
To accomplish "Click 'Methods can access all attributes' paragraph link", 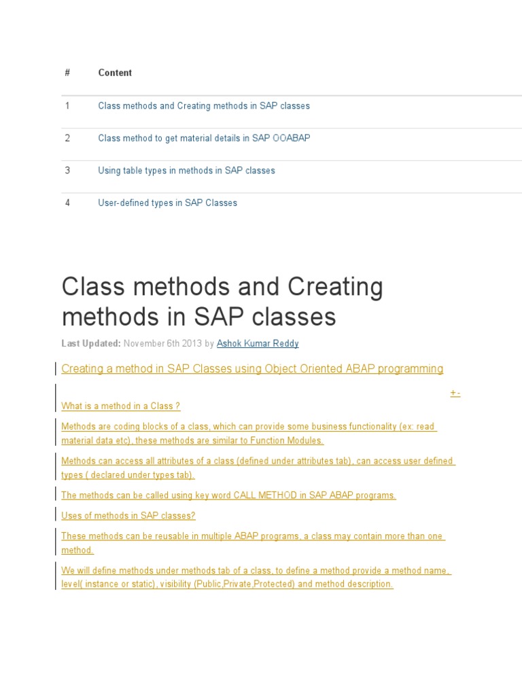I will coord(258,461).
